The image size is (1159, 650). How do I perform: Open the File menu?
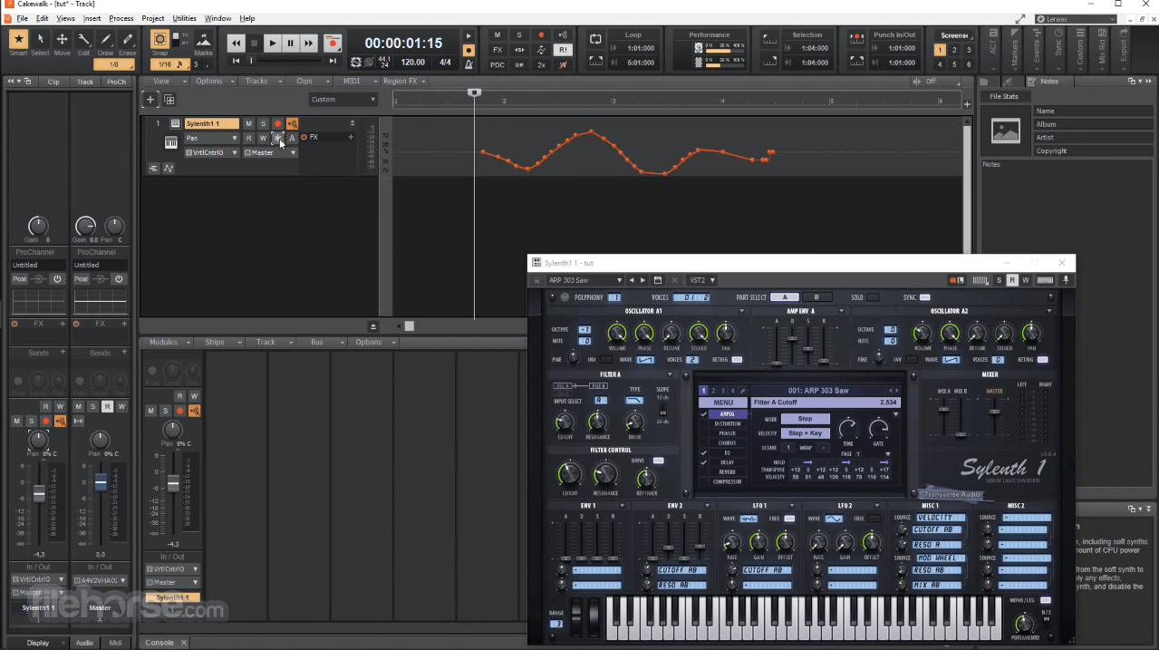(22, 18)
